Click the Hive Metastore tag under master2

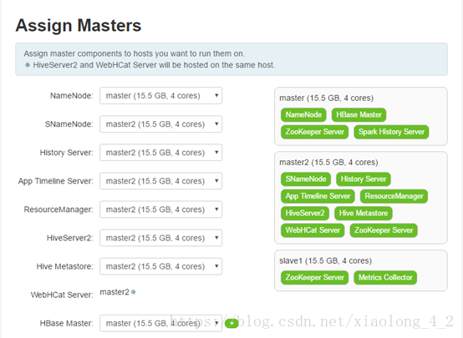[364, 214]
